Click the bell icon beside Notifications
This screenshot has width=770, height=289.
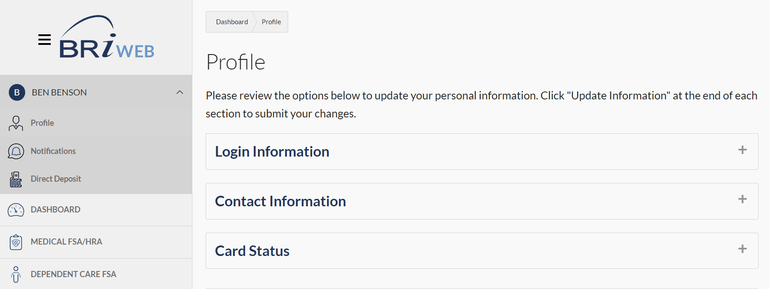click(16, 151)
